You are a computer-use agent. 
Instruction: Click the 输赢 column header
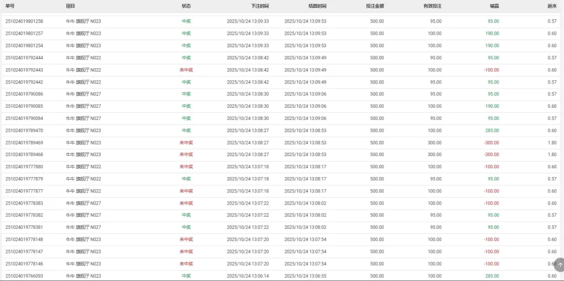pyautogui.click(x=494, y=6)
